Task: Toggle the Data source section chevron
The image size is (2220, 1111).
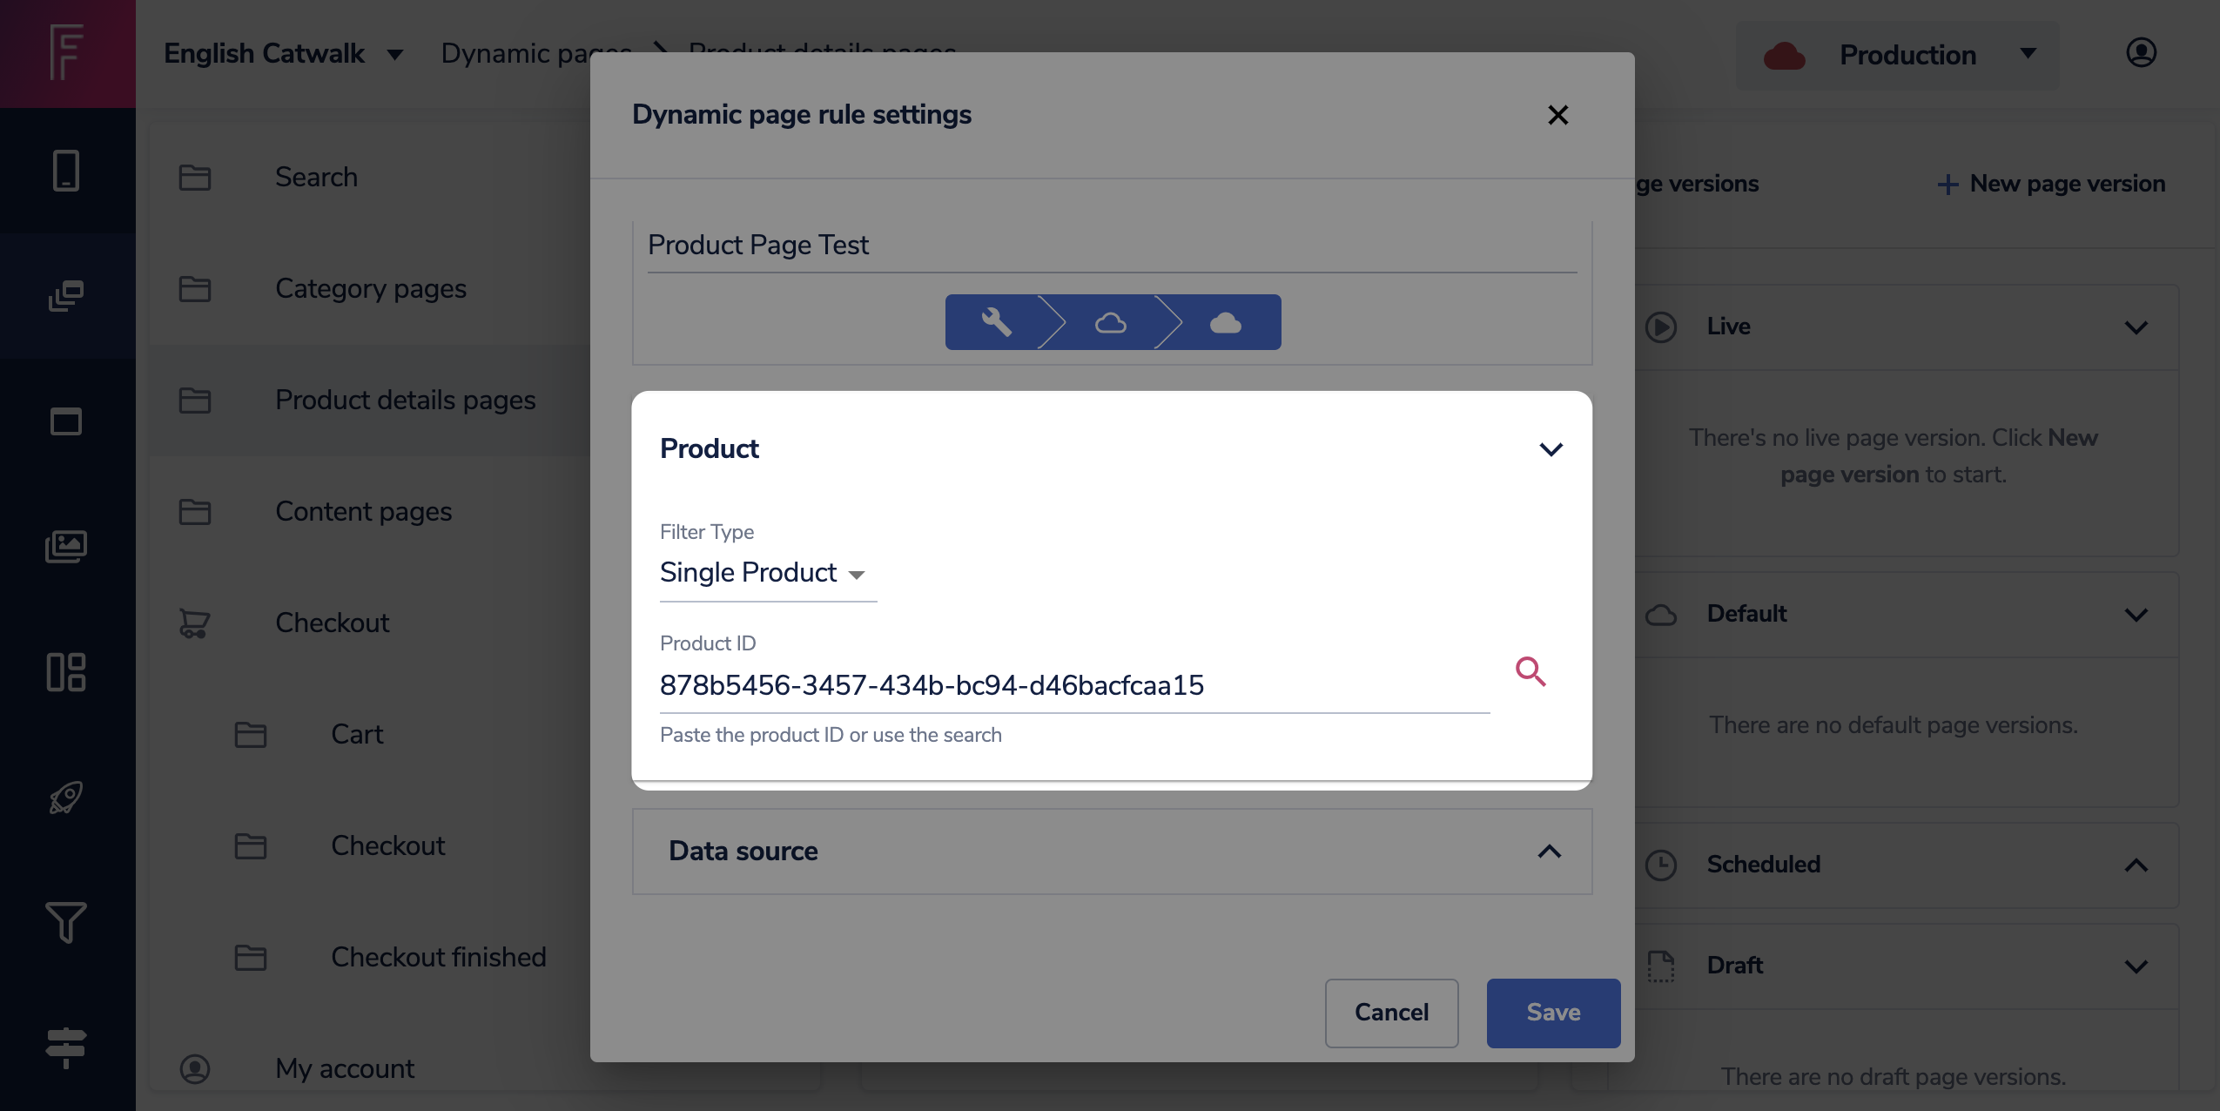Action: point(1549,851)
